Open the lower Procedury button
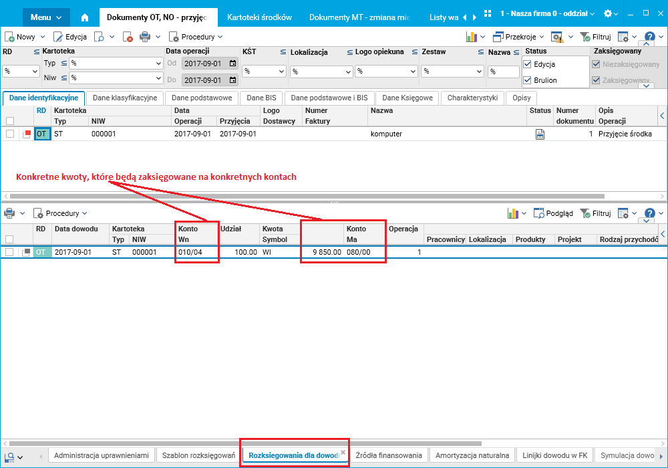668x468 pixels. pos(60,213)
